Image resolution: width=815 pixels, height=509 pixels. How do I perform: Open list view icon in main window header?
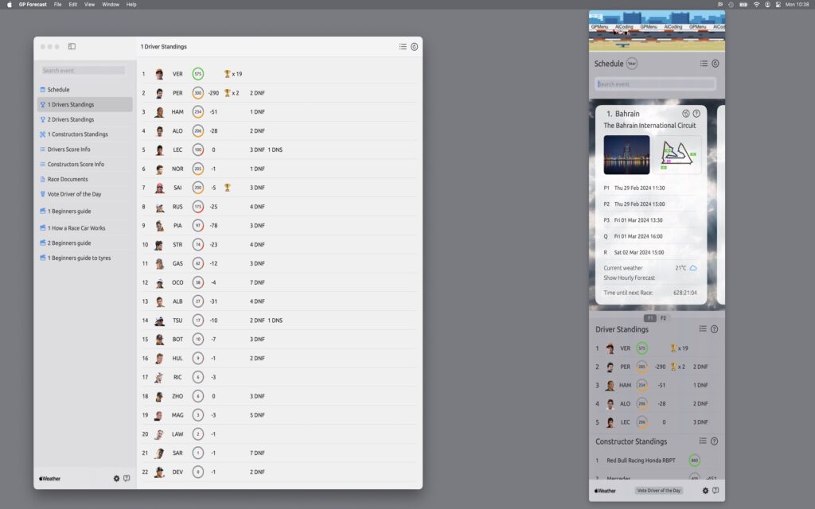pyautogui.click(x=403, y=46)
